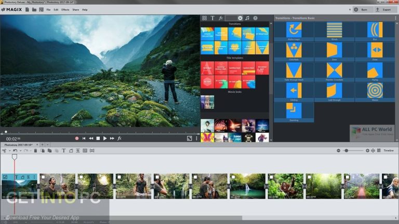
Task: Uncheck the first selected timeline photo checkbox
Action: 5,177
